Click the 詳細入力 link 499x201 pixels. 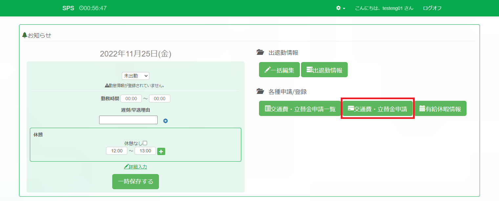[135, 167]
